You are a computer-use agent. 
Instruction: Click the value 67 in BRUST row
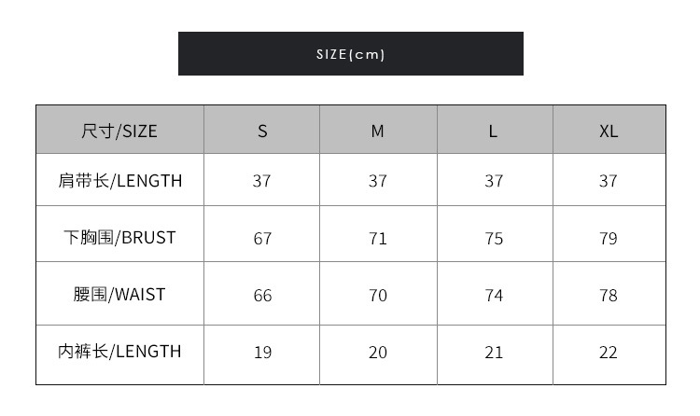[262, 239]
